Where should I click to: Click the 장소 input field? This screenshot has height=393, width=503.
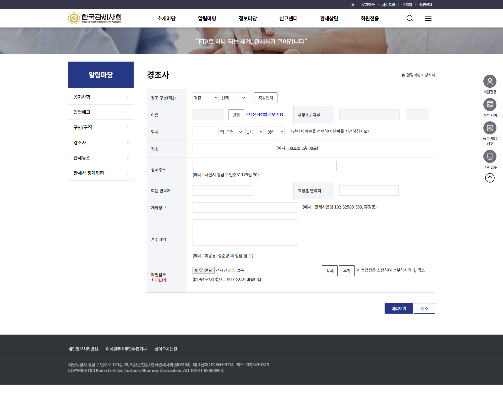pyautogui.click(x=232, y=149)
